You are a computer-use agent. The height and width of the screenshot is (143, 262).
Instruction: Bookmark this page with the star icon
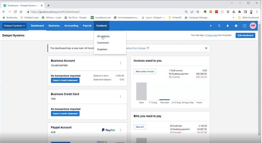pos(198,12)
